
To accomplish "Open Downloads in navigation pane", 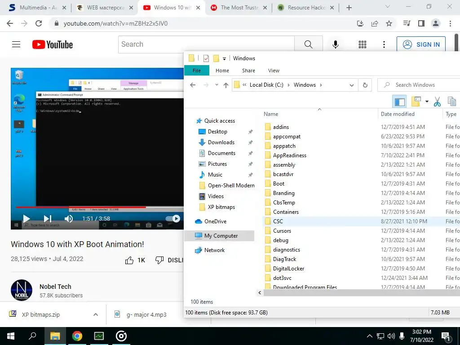I will [221, 142].
